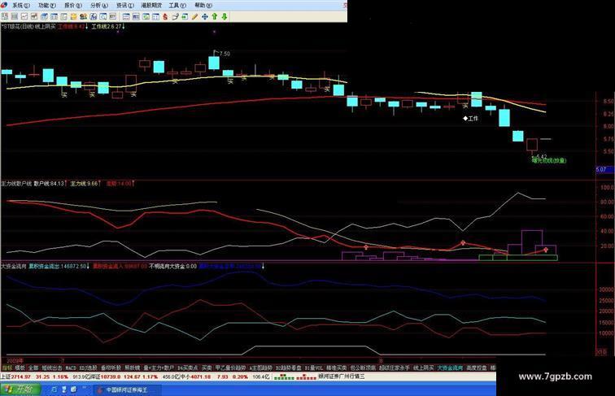Switch to MACD indicator tab
This screenshot has width=615, height=396.
pos(71,368)
